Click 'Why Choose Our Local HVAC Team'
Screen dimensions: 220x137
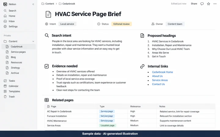tap(171, 49)
